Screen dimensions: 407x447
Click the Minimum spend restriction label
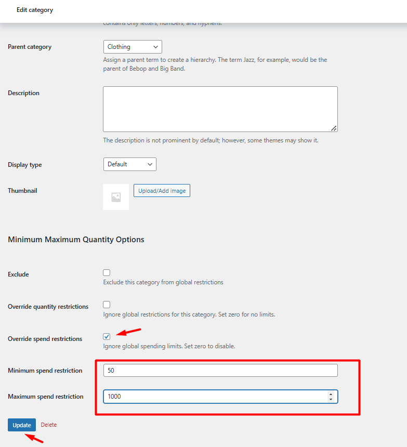[x=45, y=371]
